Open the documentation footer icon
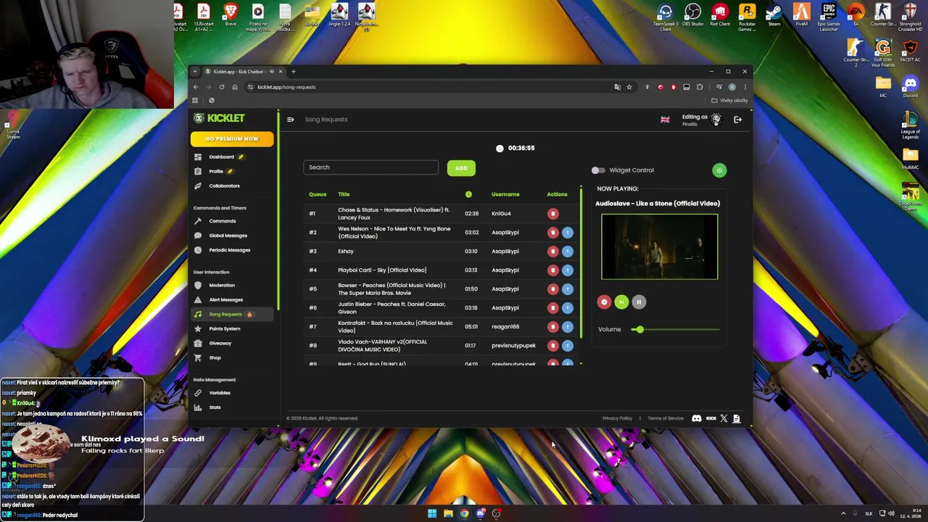Image resolution: width=928 pixels, height=522 pixels. 736,418
